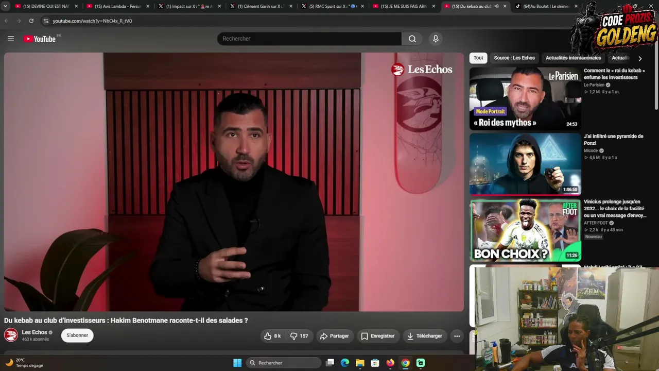Image resolution: width=659 pixels, height=371 pixels.
Task: Open the Les Echos channel name link
Action: (34, 332)
